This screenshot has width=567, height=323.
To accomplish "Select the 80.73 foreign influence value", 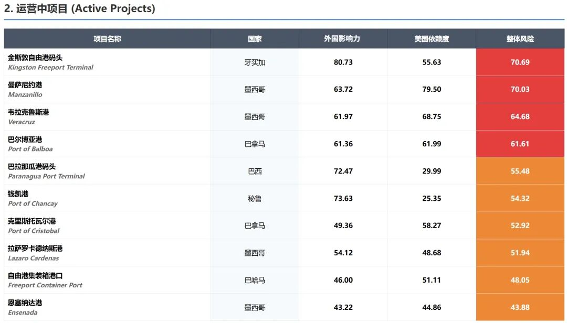I will 343,62.
